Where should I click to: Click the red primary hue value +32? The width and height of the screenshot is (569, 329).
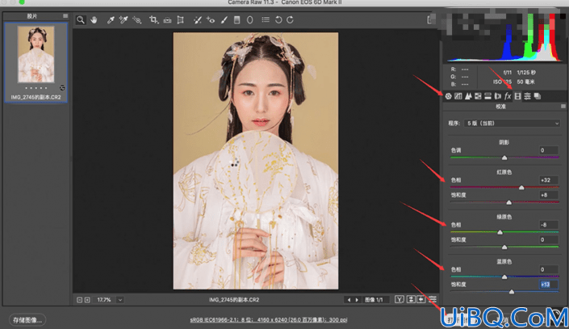[549, 180]
